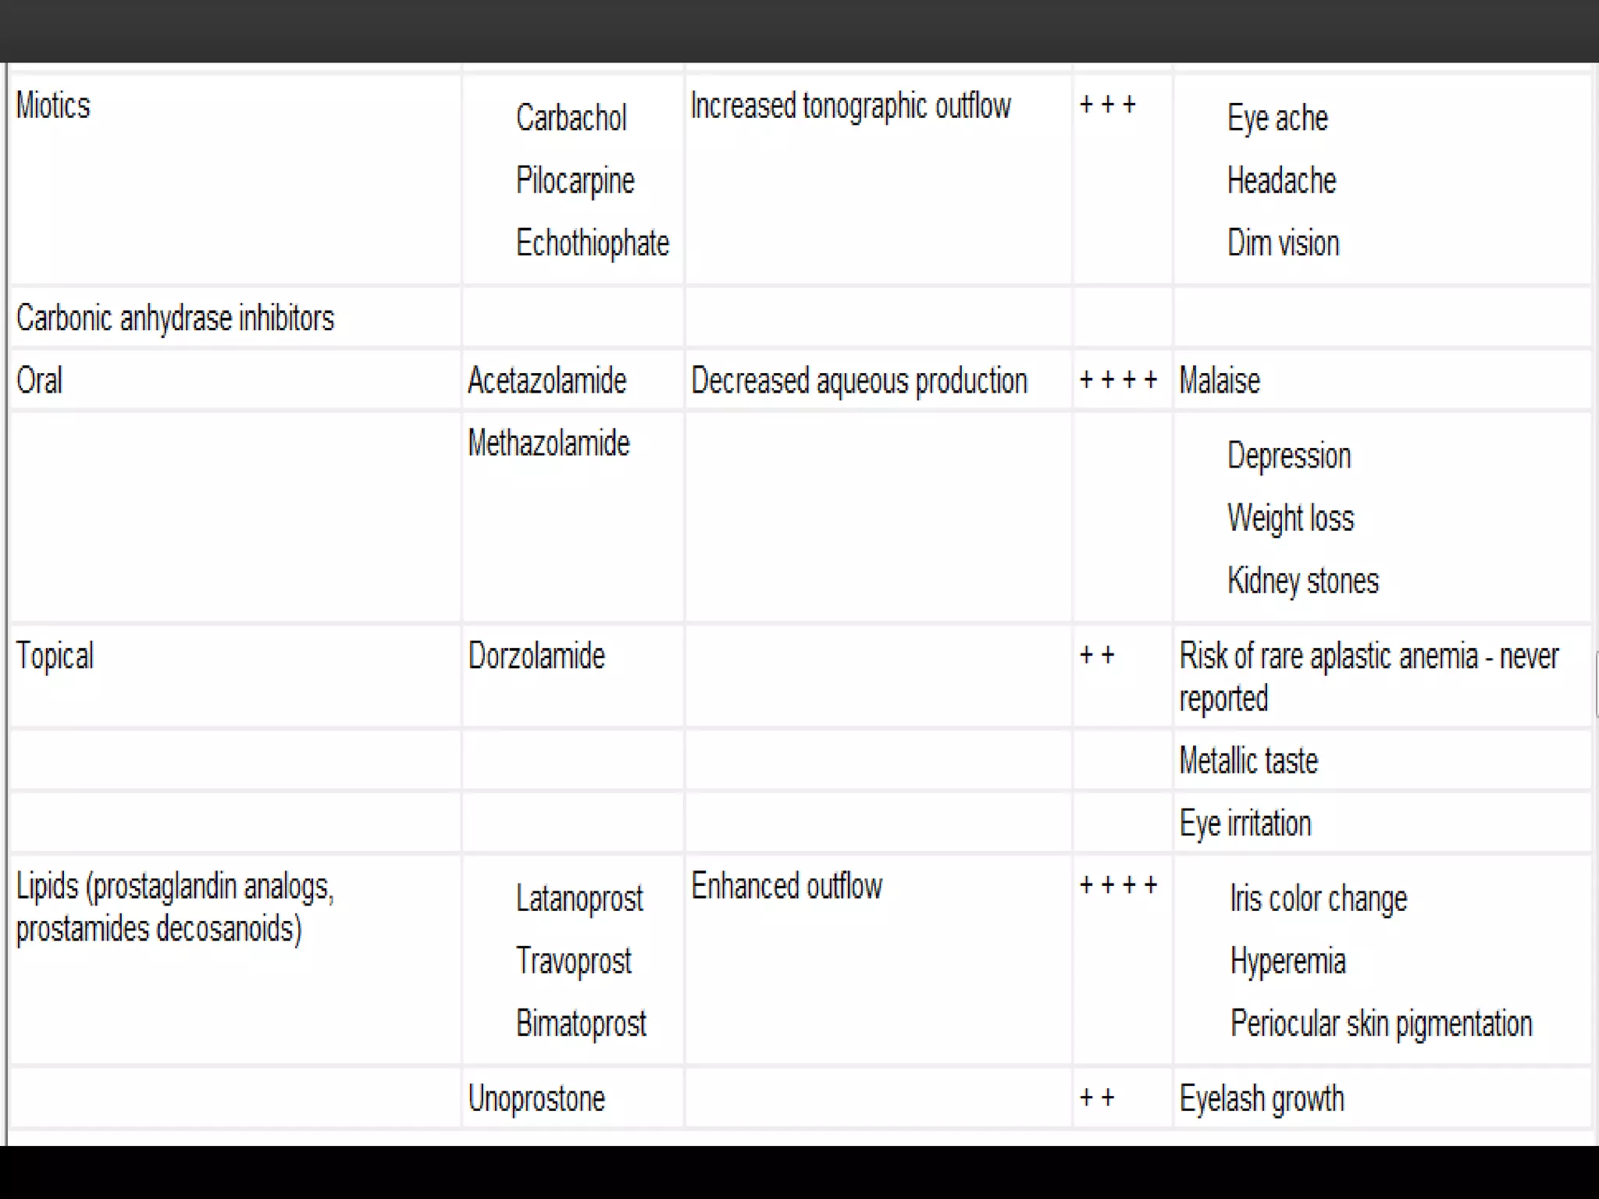This screenshot has width=1599, height=1199.
Task: Click the Acetazolamide cell
Action: tap(572, 380)
